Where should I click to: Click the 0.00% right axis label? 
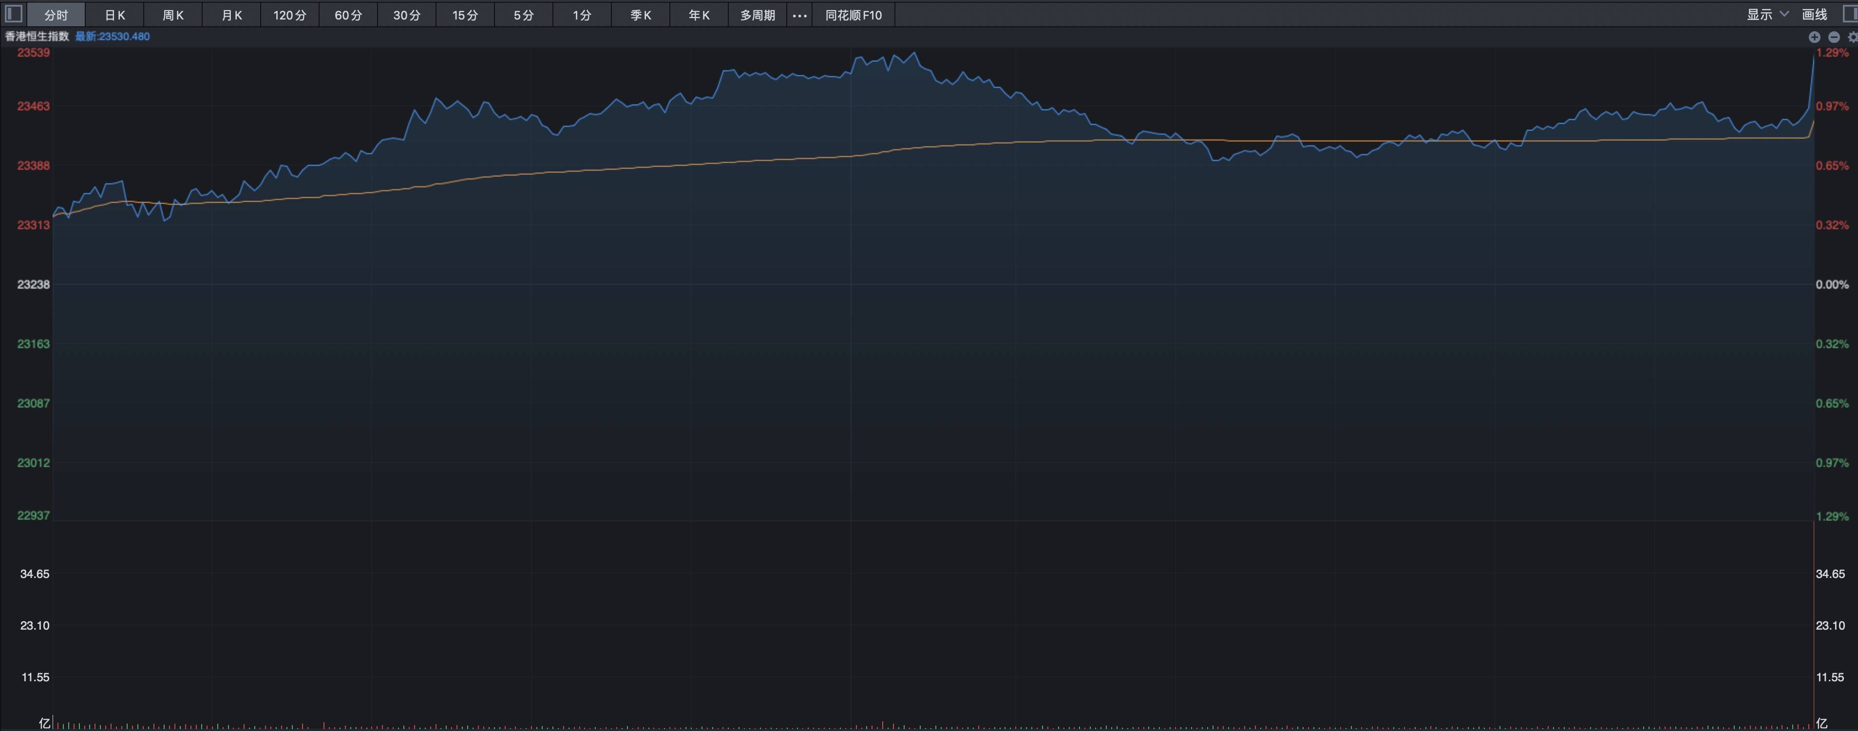click(1832, 284)
